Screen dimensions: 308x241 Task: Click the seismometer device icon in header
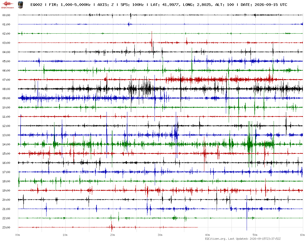(20, 4)
